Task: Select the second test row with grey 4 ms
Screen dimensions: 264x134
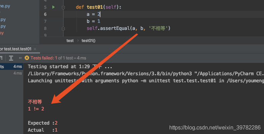Action: coord(11,73)
